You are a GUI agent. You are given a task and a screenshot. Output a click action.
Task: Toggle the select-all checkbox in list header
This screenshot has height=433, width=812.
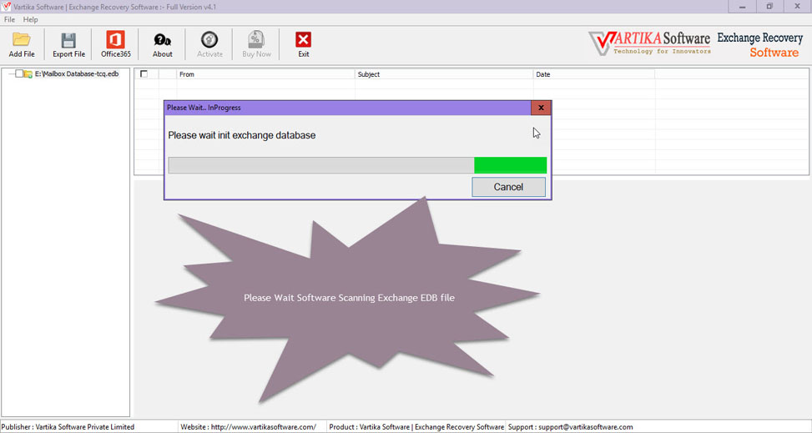coord(144,74)
